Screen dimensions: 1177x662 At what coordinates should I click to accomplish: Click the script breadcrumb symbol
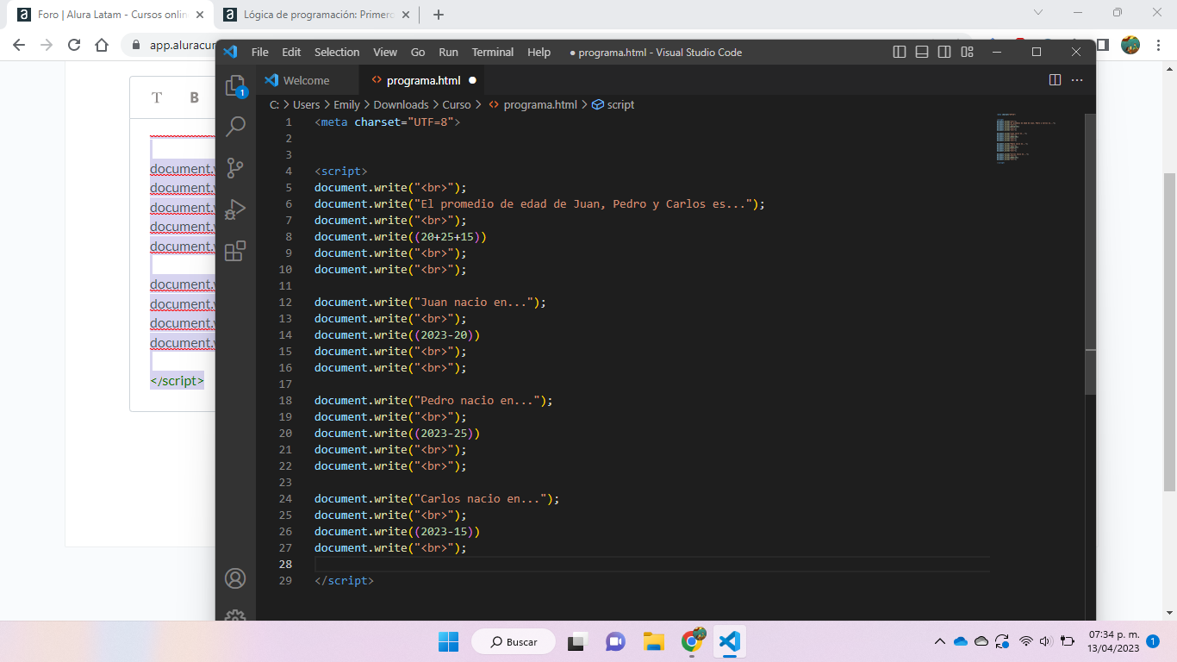pyautogui.click(x=613, y=104)
